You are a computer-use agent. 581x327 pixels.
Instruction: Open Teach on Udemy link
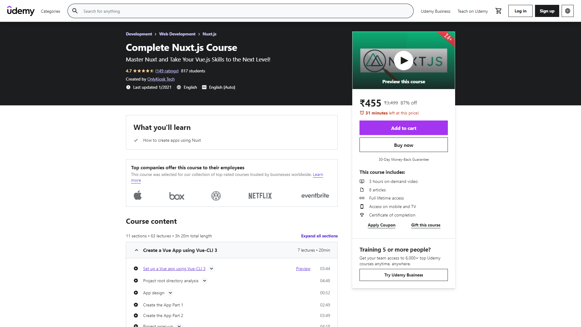(473, 11)
